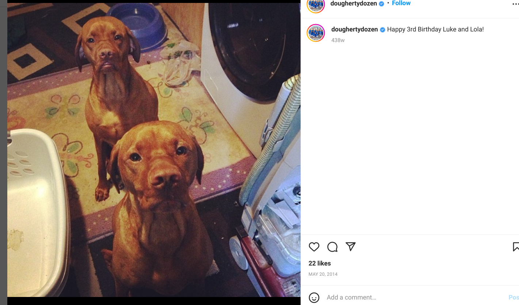The height and width of the screenshot is (305, 519).
Task: View who liked via 22 likes
Action: tap(320, 263)
